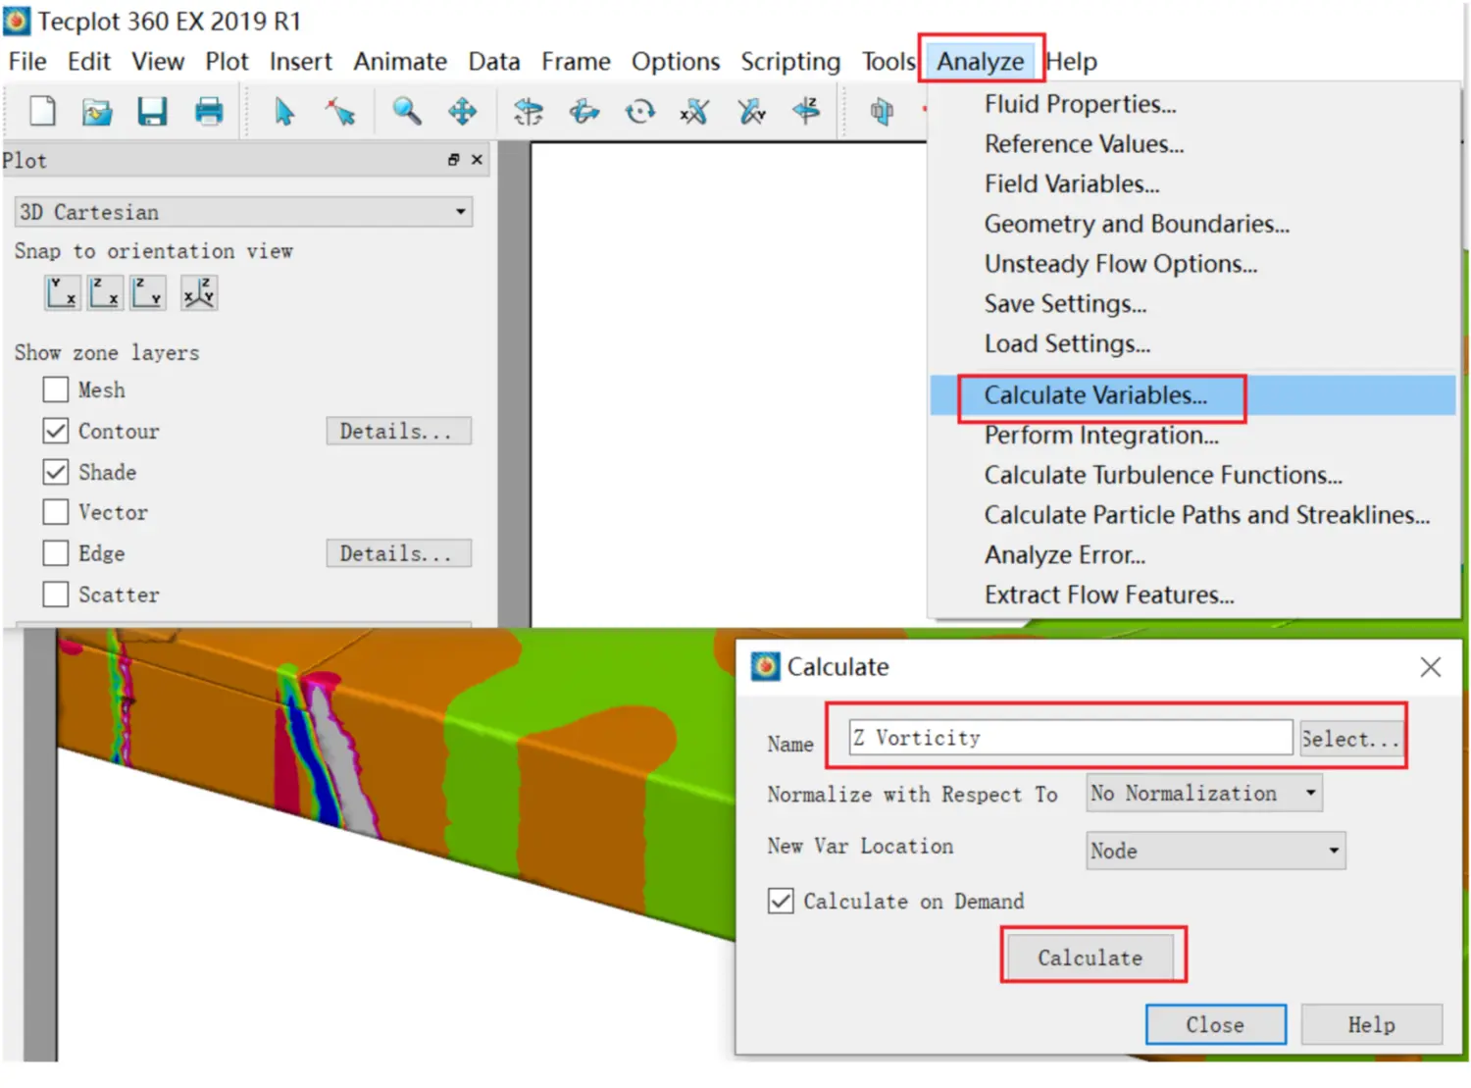
Task: Select Calculate Variables menu entry
Action: tap(1193, 395)
